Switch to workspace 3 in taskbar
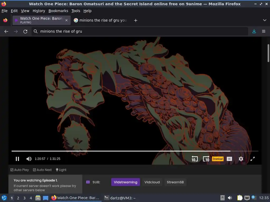 [x=25, y=198]
